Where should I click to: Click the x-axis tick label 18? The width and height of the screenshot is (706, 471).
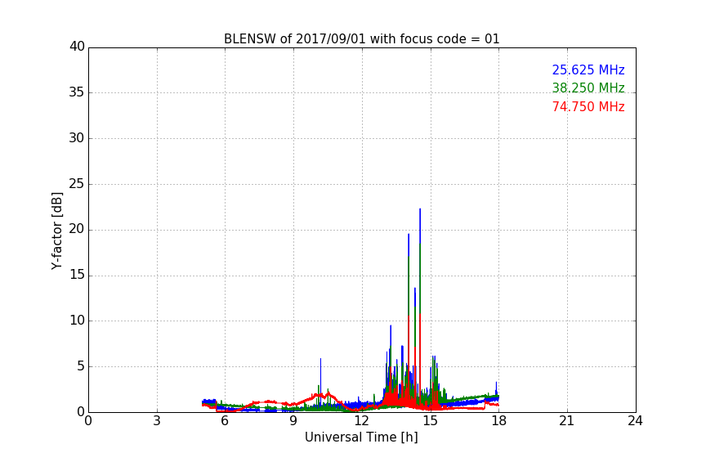[x=499, y=421]
